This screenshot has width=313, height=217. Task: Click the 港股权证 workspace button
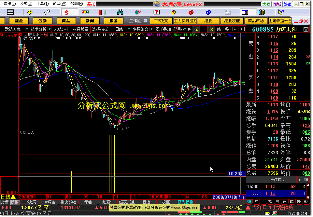click(232, 21)
